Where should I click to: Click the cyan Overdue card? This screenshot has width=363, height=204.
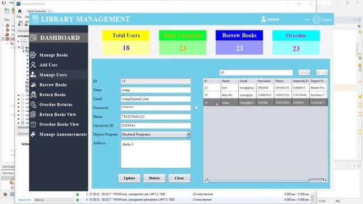tap(296, 42)
